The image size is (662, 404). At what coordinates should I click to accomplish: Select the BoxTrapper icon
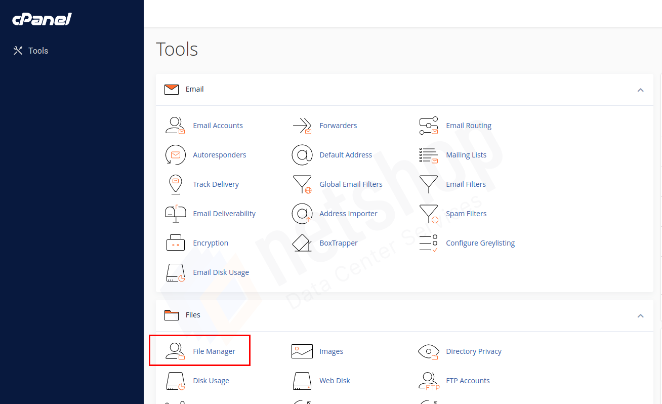[302, 243]
